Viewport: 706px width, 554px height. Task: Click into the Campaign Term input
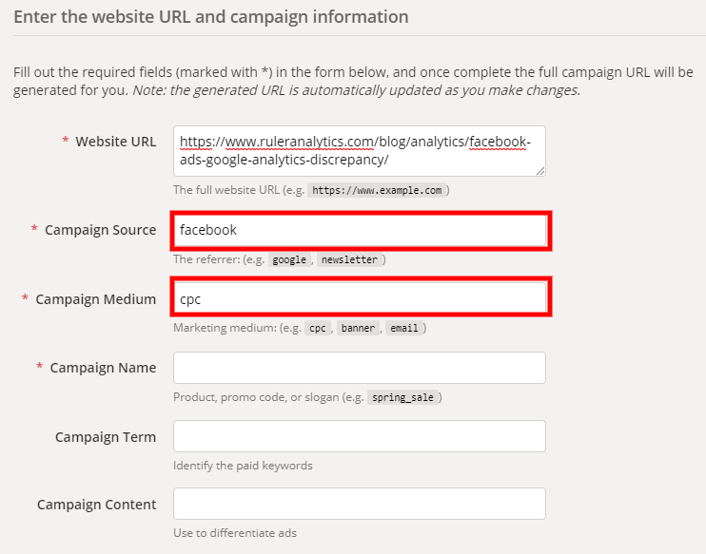(360, 436)
